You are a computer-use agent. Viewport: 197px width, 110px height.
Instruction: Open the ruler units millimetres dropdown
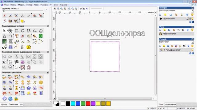tap(156, 13)
